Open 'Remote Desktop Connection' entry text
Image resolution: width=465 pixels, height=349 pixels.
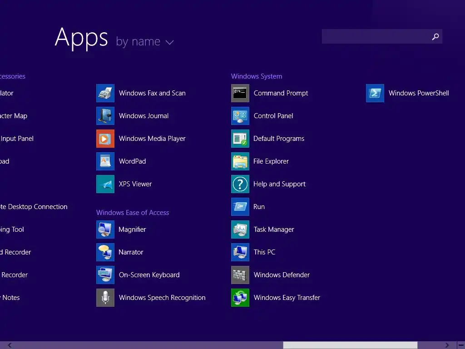tap(34, 207)
